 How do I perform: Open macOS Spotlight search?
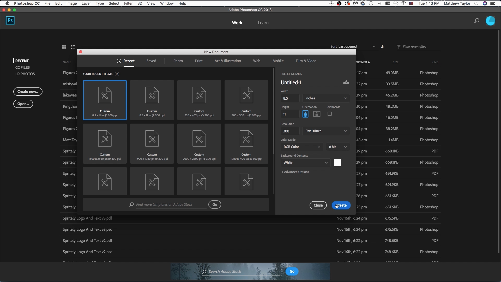[x=476, y=3]
